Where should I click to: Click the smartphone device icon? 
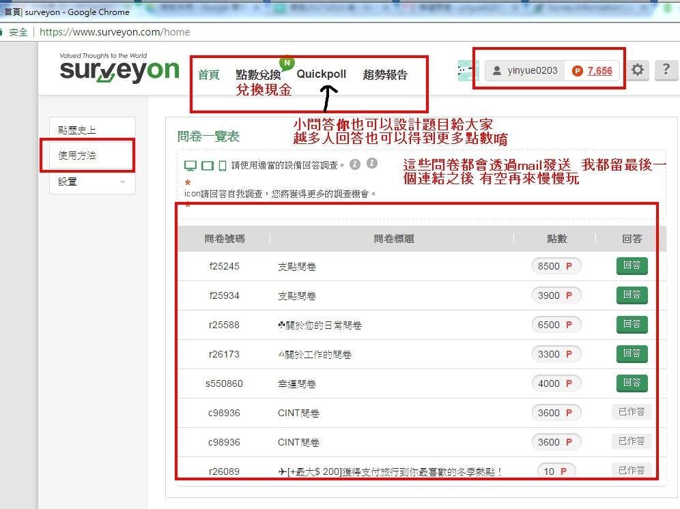[223, 166]
